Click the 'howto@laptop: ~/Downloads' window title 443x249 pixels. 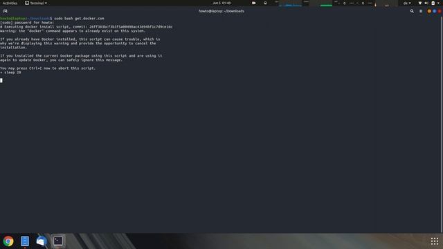click(x=221, y=11)
